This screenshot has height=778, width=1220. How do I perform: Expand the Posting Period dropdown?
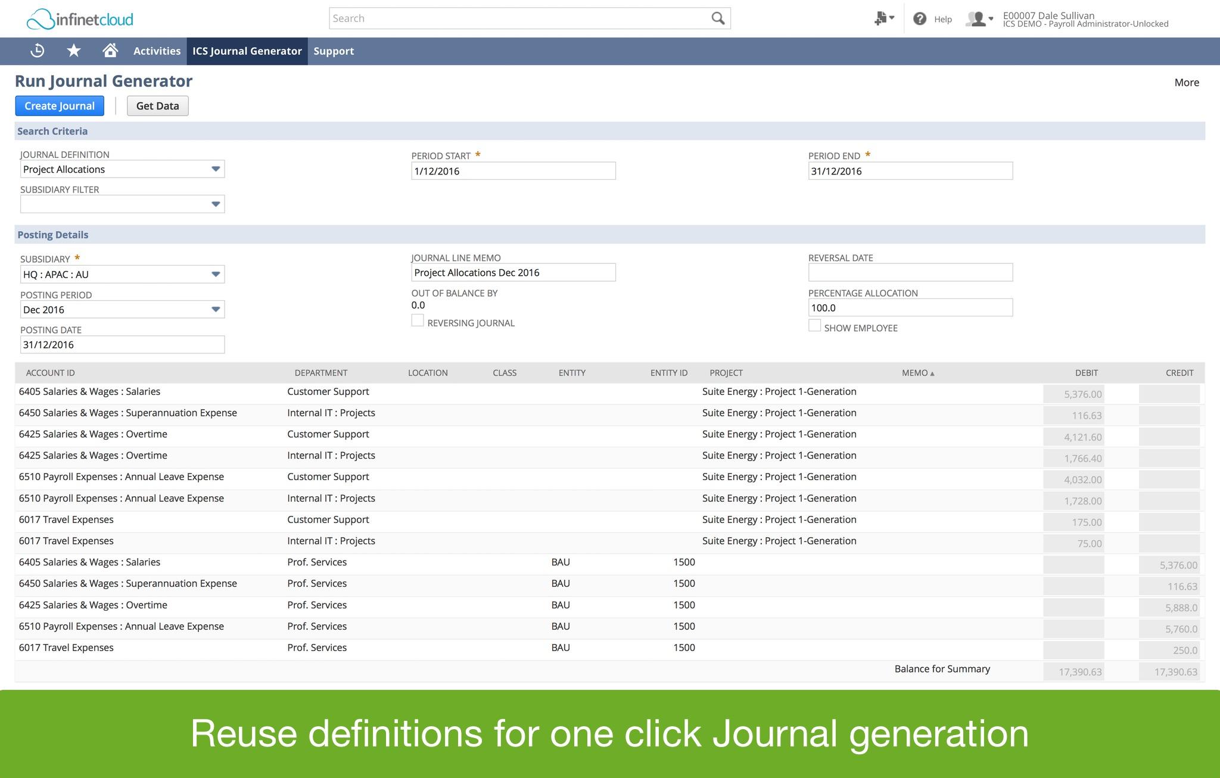coord(216,309)
